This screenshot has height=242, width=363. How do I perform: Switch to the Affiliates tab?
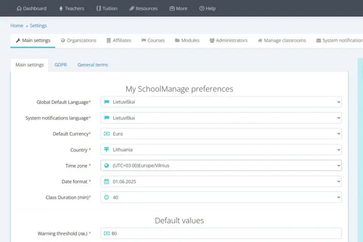pos(119,41)
